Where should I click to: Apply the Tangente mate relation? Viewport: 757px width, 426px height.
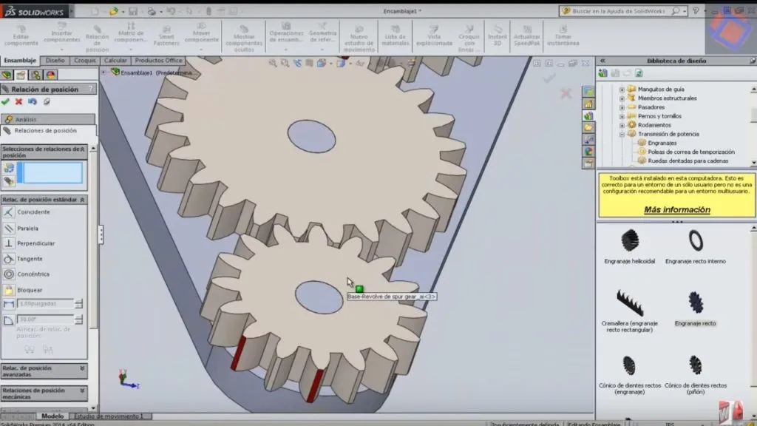click(9, 259)
